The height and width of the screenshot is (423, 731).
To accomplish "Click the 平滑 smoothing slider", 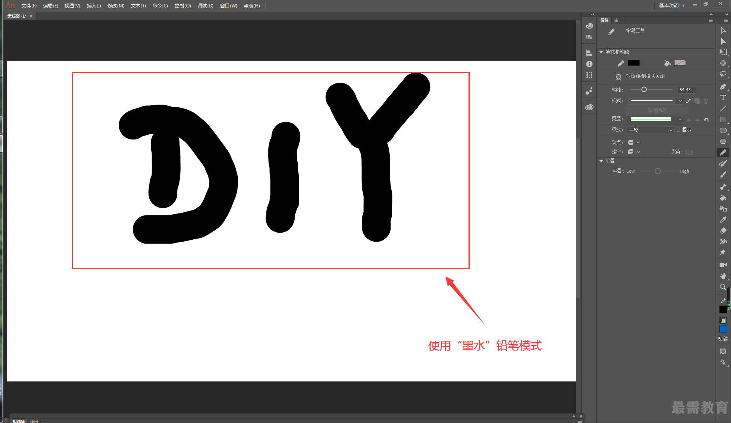I will pyautogui.click(x=658, y=171).
